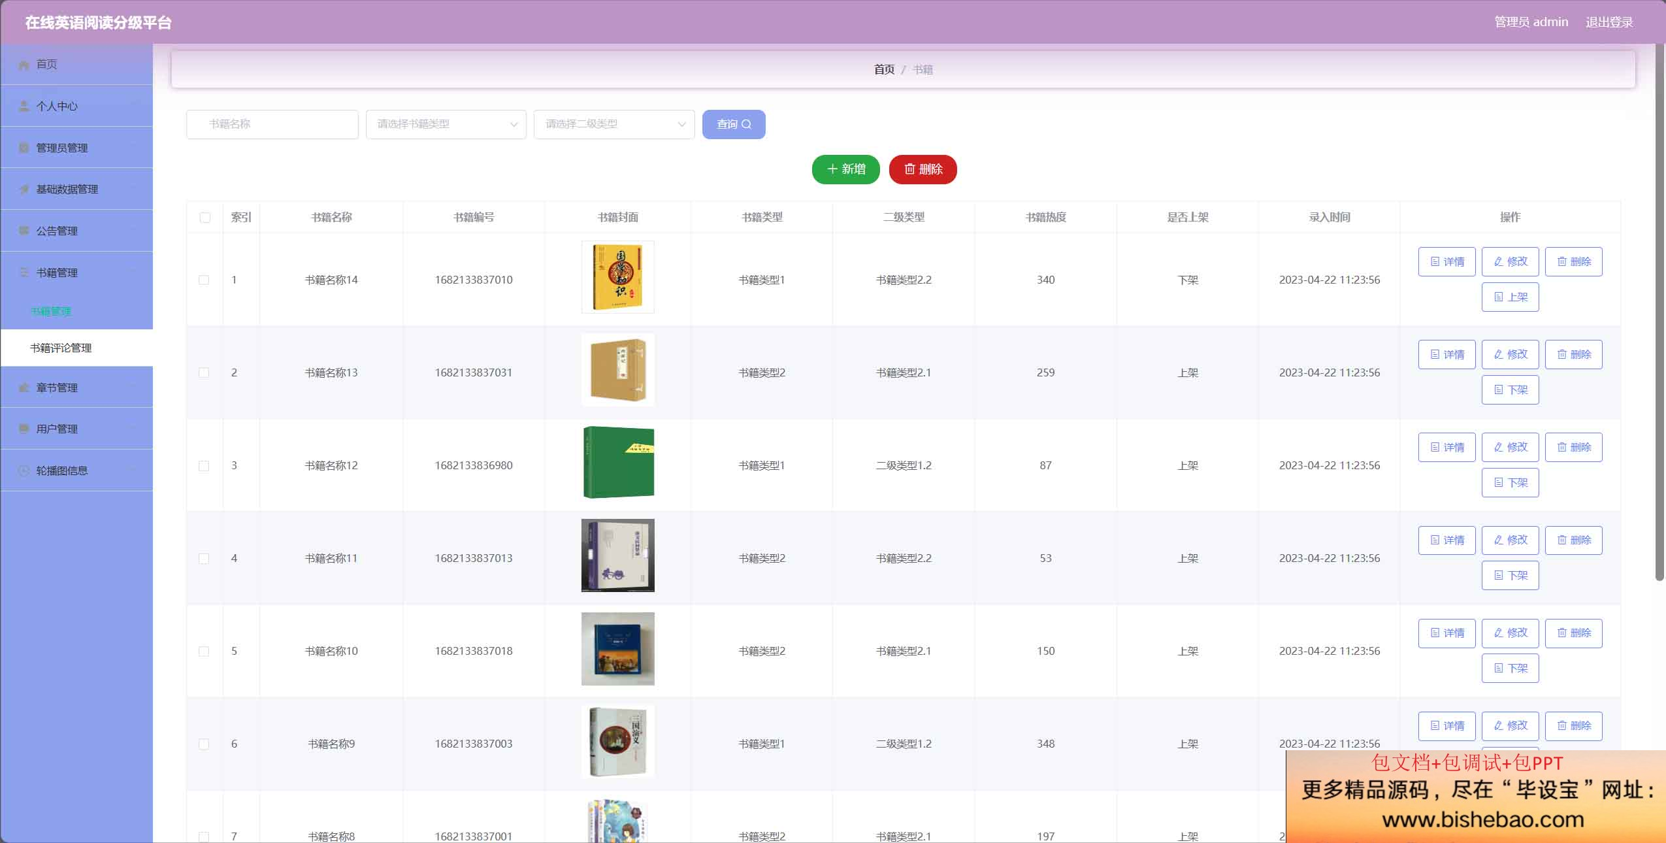Open the 请选择二级类型 dropdown
This screenshot has width=1666, height=843.
tap(614, 124)
